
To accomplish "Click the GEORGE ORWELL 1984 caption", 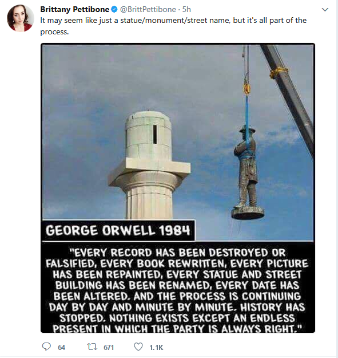I will coord(118,230).
